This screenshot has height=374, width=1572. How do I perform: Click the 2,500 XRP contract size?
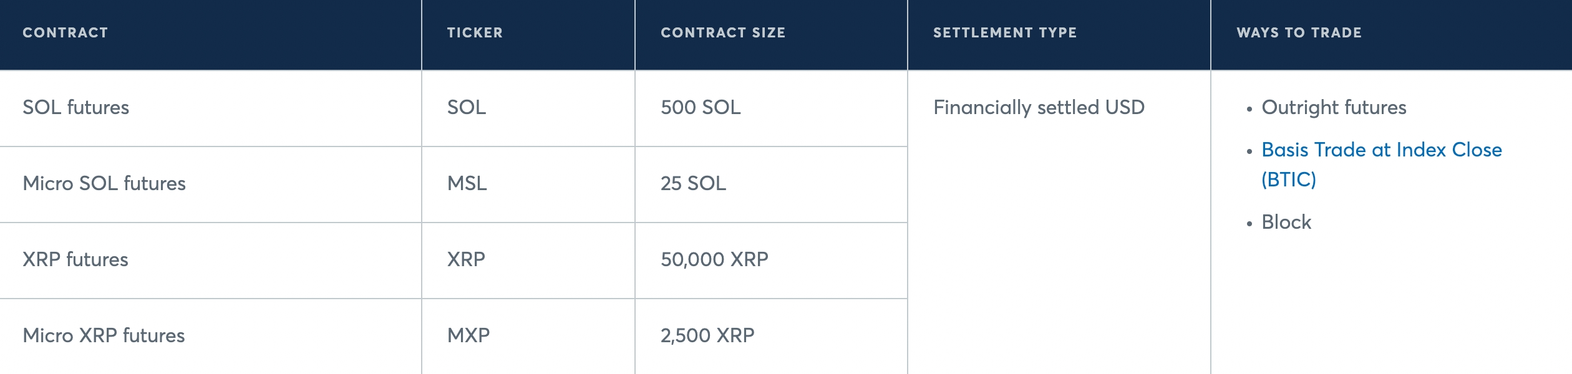[707, 335]
